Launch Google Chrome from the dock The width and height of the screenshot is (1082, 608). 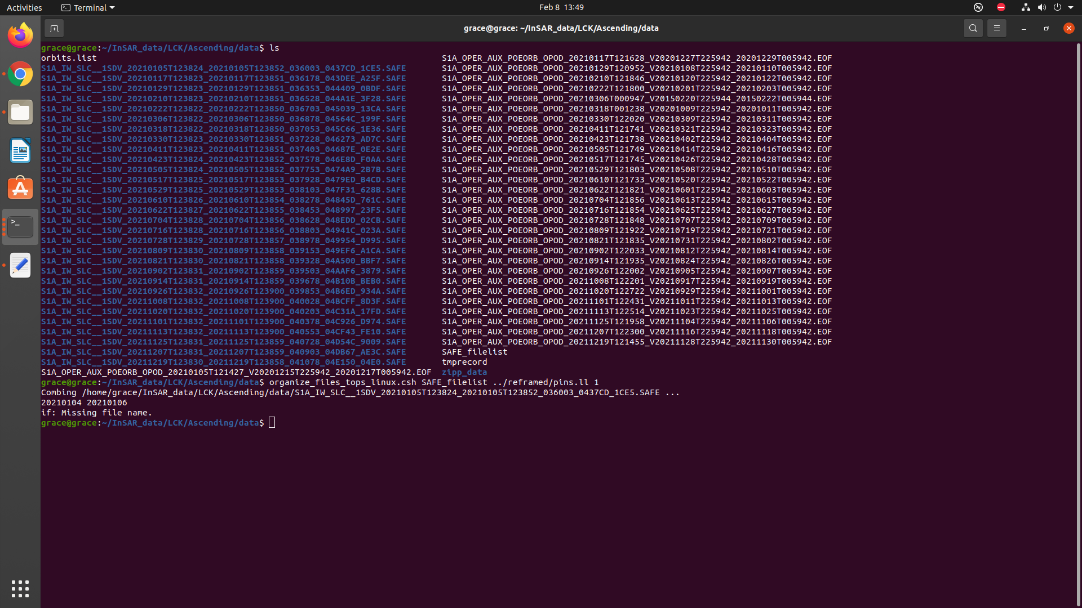(20, 74)
